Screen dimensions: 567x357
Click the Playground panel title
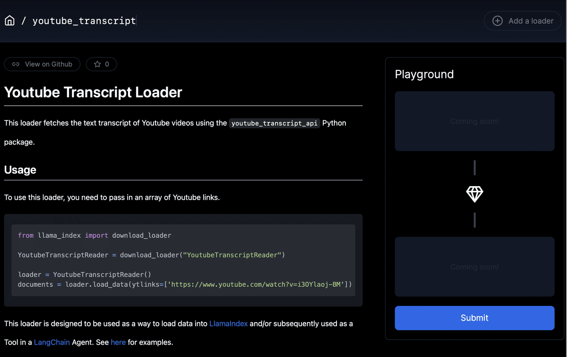tap(424, 74)
